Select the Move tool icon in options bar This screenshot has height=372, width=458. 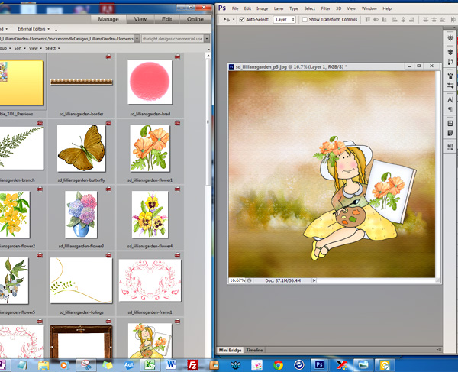227,20
